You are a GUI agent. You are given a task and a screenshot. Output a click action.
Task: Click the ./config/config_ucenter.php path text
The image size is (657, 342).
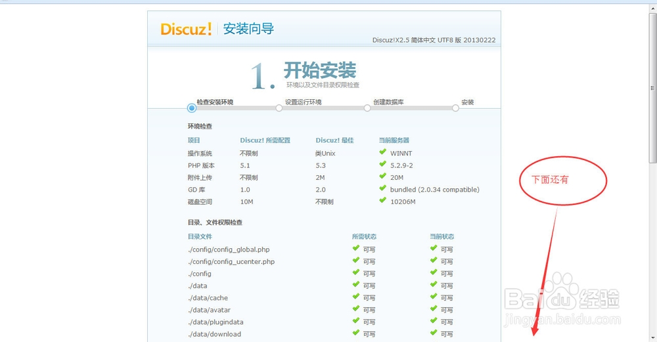point(231,262)
